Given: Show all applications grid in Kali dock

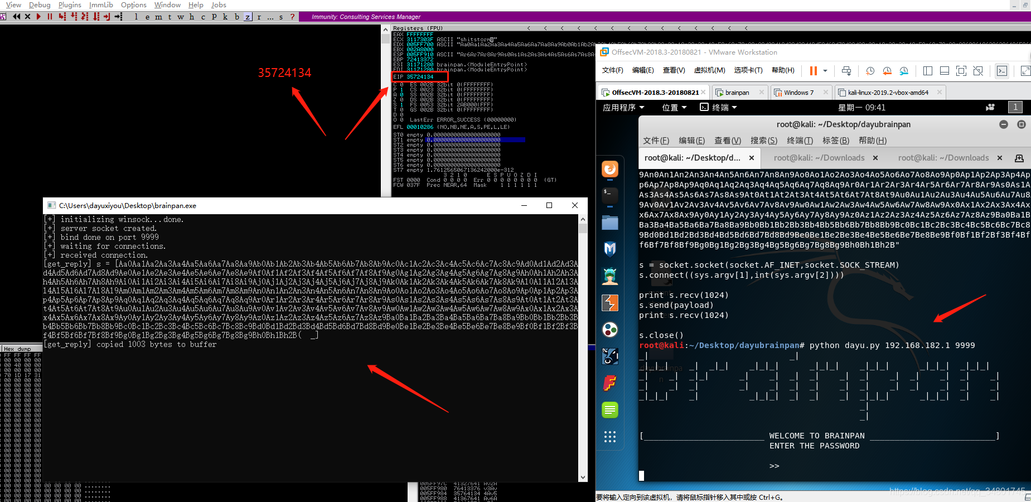Looking at the screenshot, I should (x=610, y=437).
